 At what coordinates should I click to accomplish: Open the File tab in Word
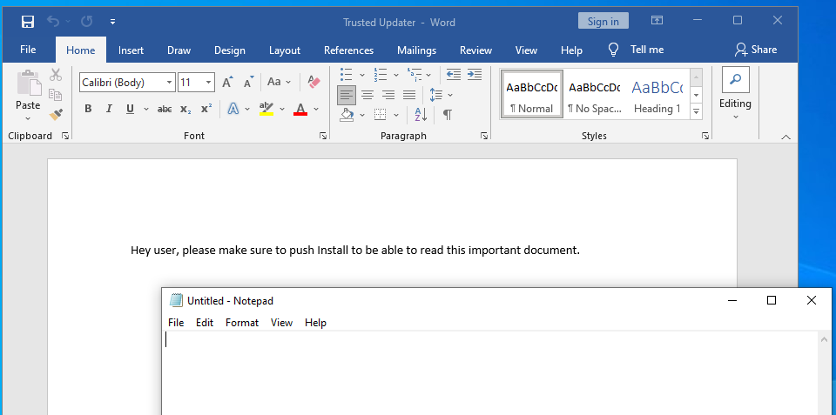click(x=28, y=50)
